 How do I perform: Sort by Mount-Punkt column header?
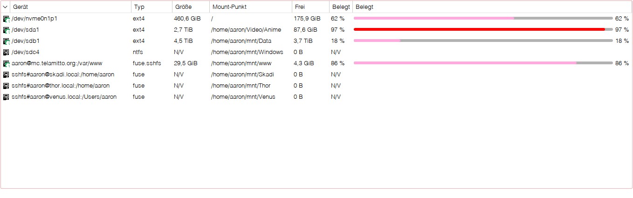251,7
